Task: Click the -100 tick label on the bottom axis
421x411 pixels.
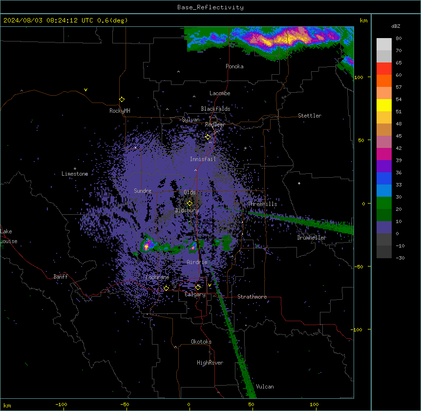Action: 61,404
